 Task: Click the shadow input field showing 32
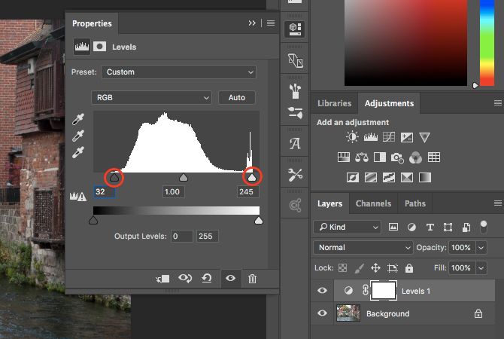(x=105, y=193)
